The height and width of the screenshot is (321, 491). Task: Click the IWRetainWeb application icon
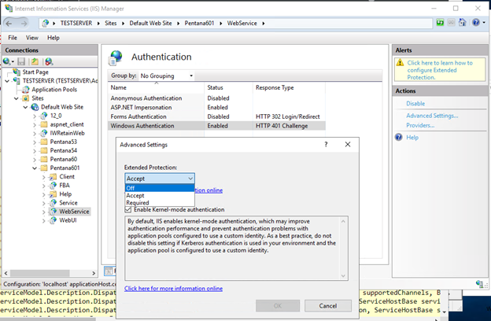pyautogui.click(x=44, y=133)
